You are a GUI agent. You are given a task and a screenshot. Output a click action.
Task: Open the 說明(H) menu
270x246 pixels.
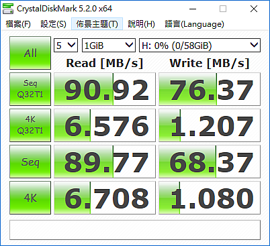[x=141, y=24]
